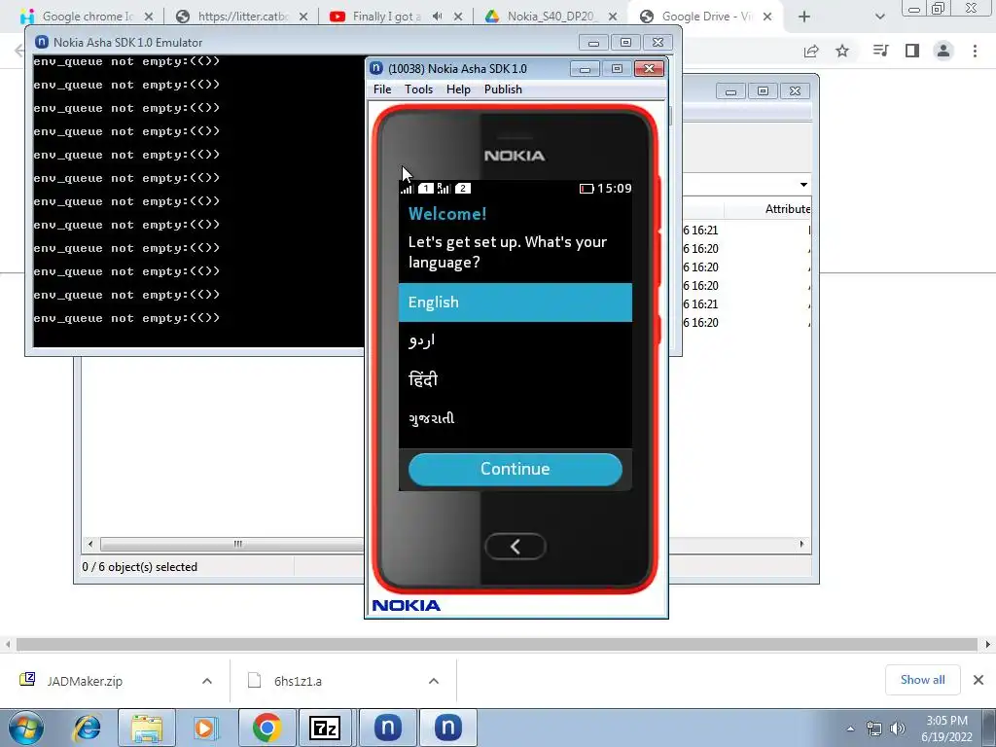This screenshot has width=996, height=747.
Task: Show hidden system tray icons
Action: 850,729
